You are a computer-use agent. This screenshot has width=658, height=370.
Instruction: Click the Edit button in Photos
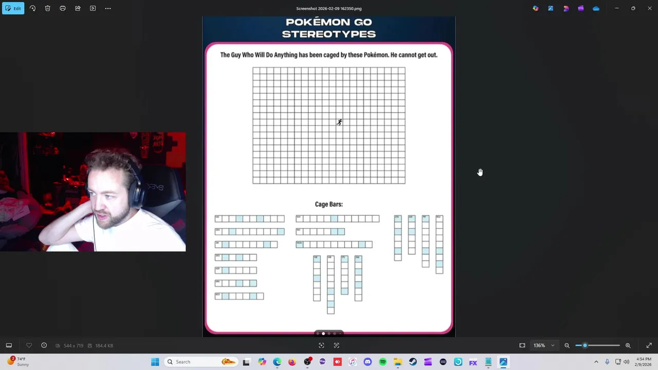tap(13, 8)
